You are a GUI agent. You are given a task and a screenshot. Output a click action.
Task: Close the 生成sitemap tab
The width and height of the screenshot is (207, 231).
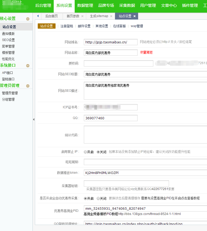click(x=111, y=16)
